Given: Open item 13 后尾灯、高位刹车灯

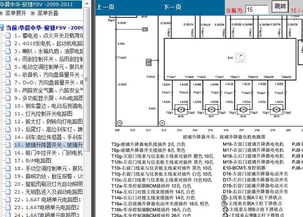Looking at the screenshot, I should pos(49,129).
